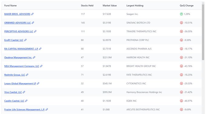
Task: Select EQRX INC cell
Action: 131,101
